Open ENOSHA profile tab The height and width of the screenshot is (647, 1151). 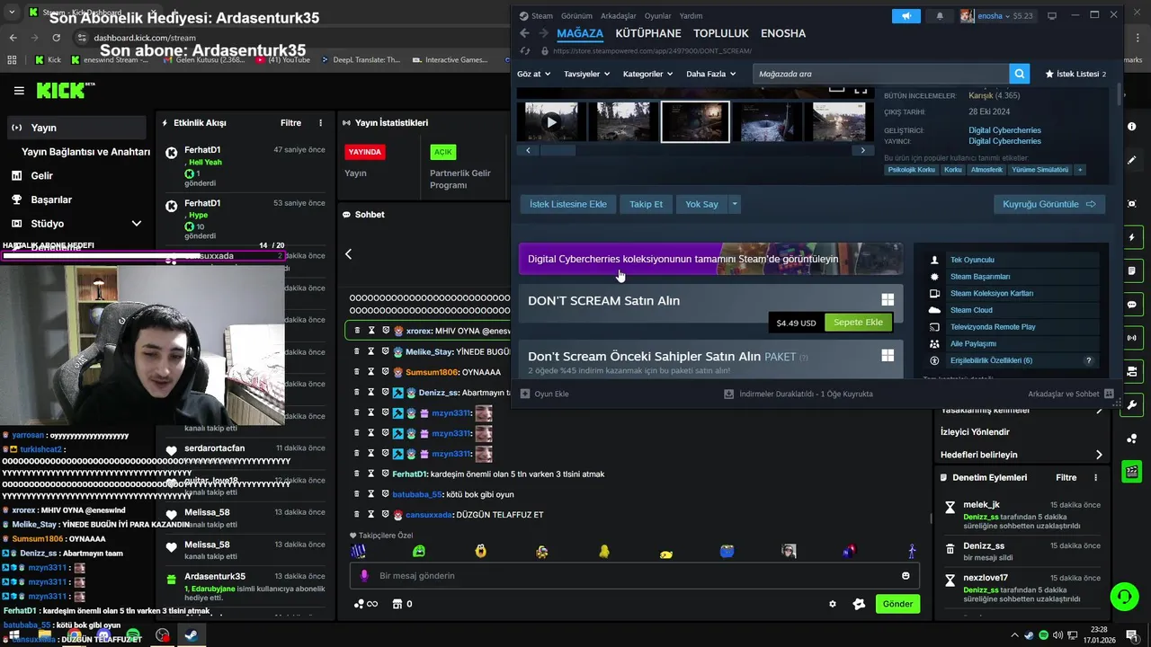(783, 33)
